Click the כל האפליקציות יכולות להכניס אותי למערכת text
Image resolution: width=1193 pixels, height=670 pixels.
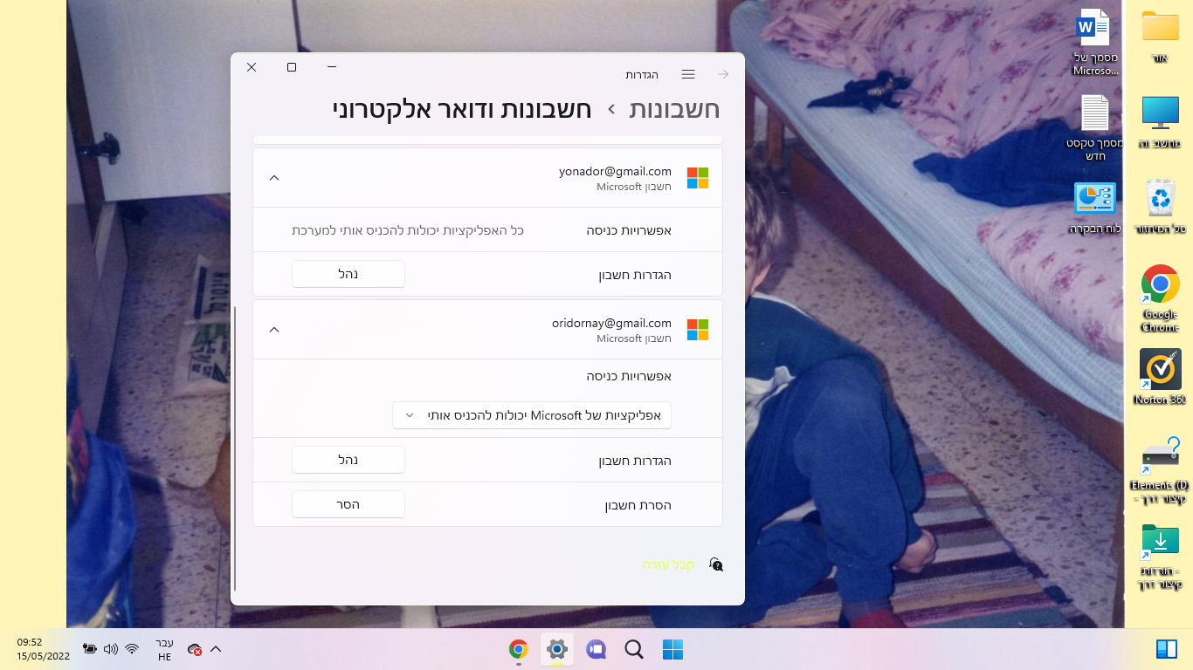tap(407, 230)
